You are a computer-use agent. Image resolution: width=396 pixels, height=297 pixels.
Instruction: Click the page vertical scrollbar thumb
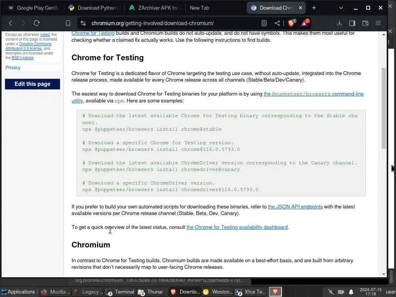384,108
